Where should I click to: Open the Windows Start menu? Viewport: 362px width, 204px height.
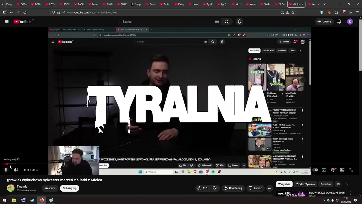point(5,200)
